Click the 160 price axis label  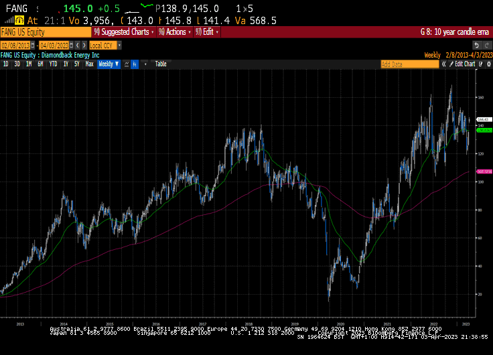pos(481,98)
